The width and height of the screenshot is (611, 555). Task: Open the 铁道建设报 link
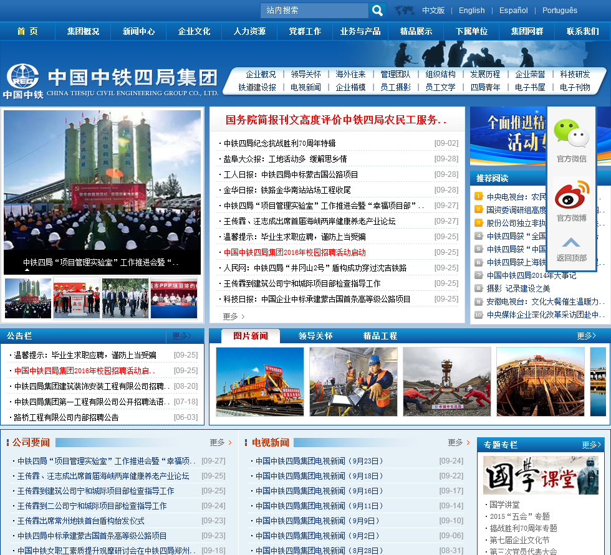pos(257,88)
